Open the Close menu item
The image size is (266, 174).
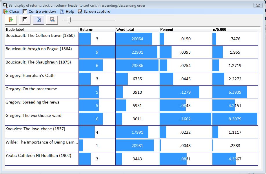coord(11,12)
